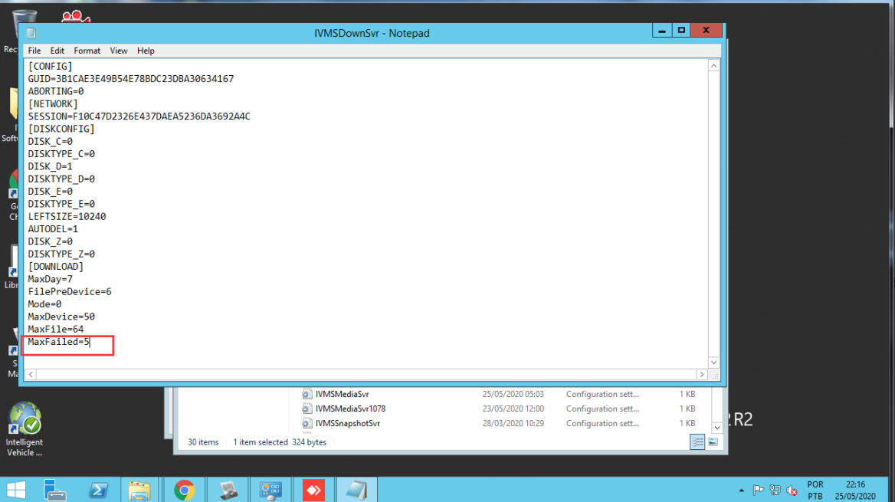Click the [CONFIG] section header
Screen dimensions: 895x502
coord(51,66)
